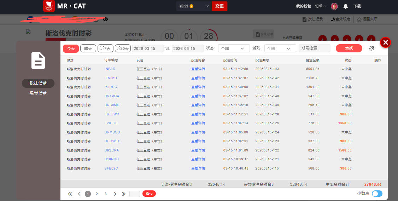This screenshot has height=201, width=398.
Task: Open order number INIVID link
Action: [x=110, y=69]
